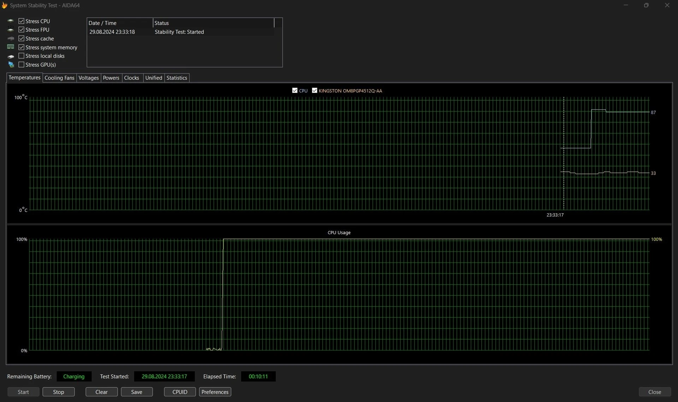
Task: Enable Stress GPU(s) checkbox
Action: (21, 65)
